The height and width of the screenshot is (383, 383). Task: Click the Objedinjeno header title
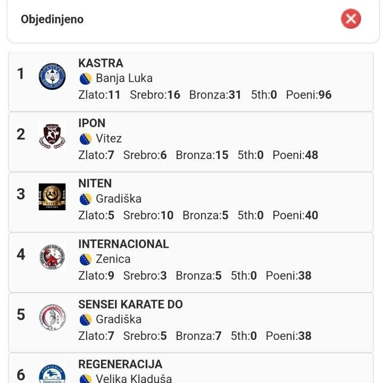(x=52, y=19)
